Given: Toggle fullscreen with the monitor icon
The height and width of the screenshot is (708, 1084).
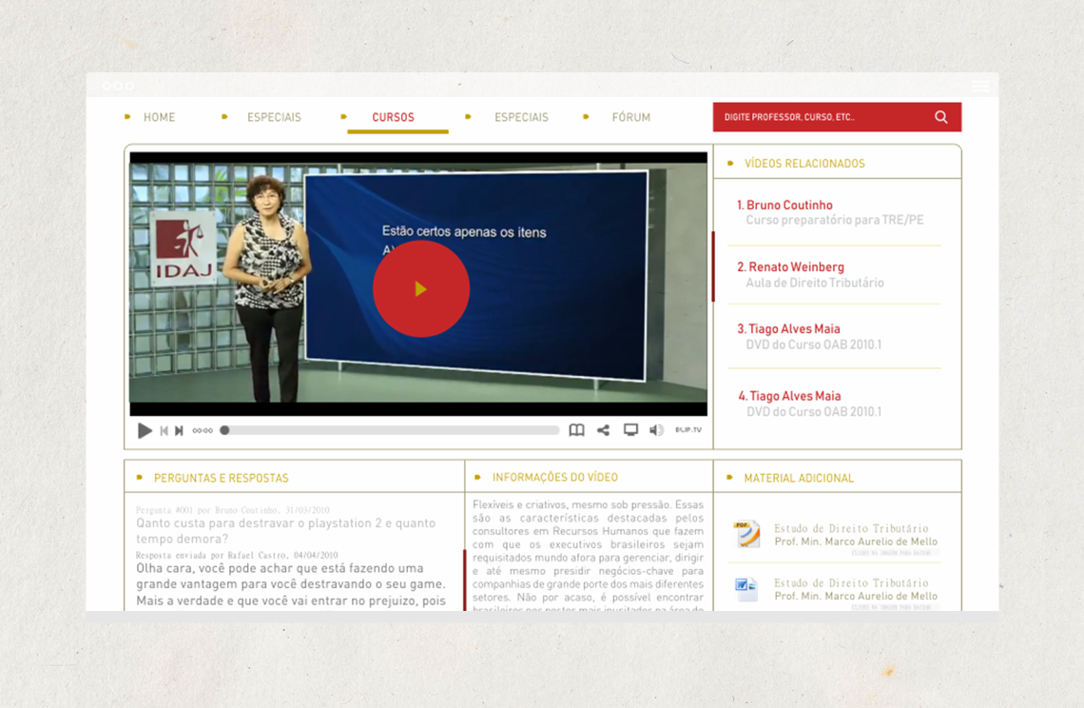Looking at the screenshot, I should (630, 430).
